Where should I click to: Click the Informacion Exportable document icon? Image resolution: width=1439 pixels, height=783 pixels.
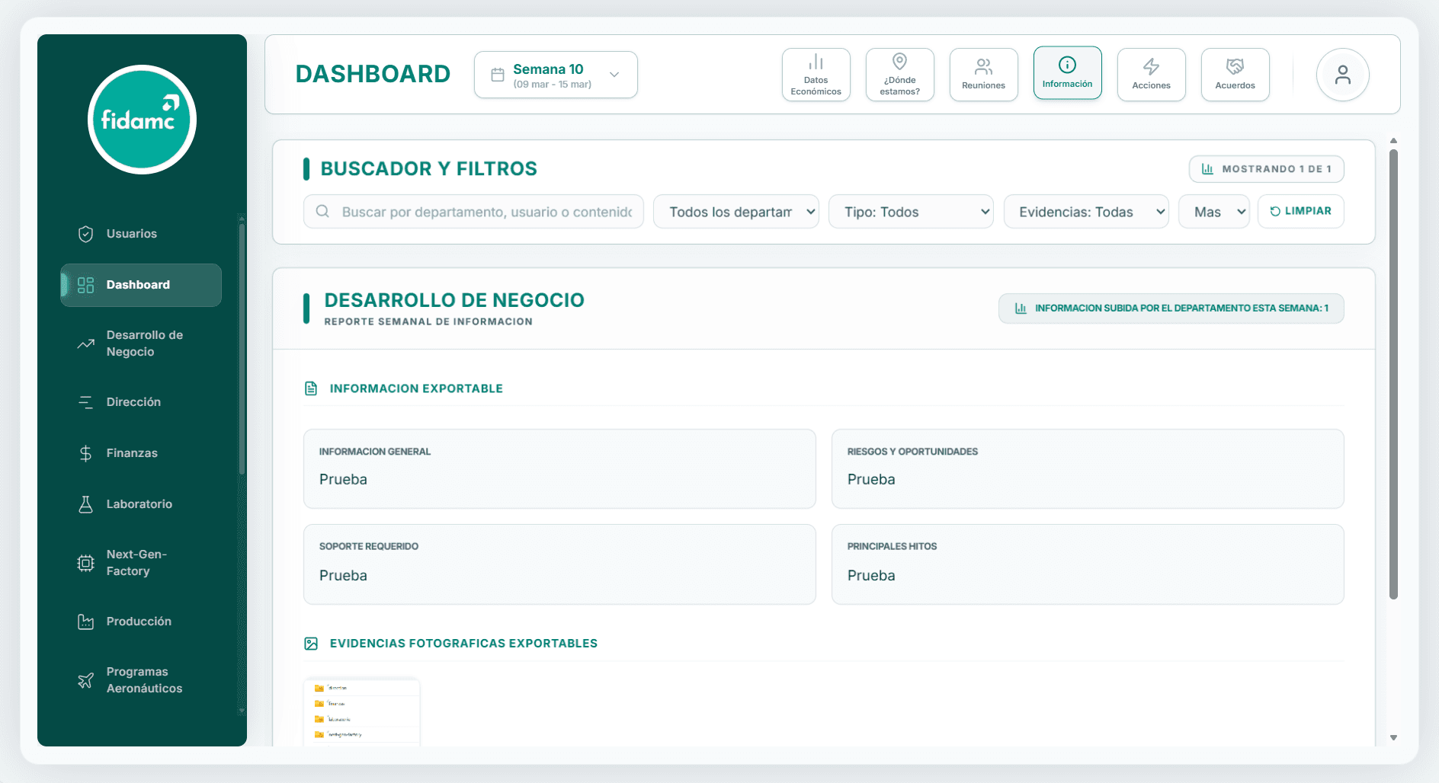(x=311, y=388)
